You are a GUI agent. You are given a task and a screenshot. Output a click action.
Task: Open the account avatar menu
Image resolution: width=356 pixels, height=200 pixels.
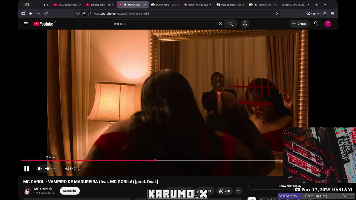[328, 24]
